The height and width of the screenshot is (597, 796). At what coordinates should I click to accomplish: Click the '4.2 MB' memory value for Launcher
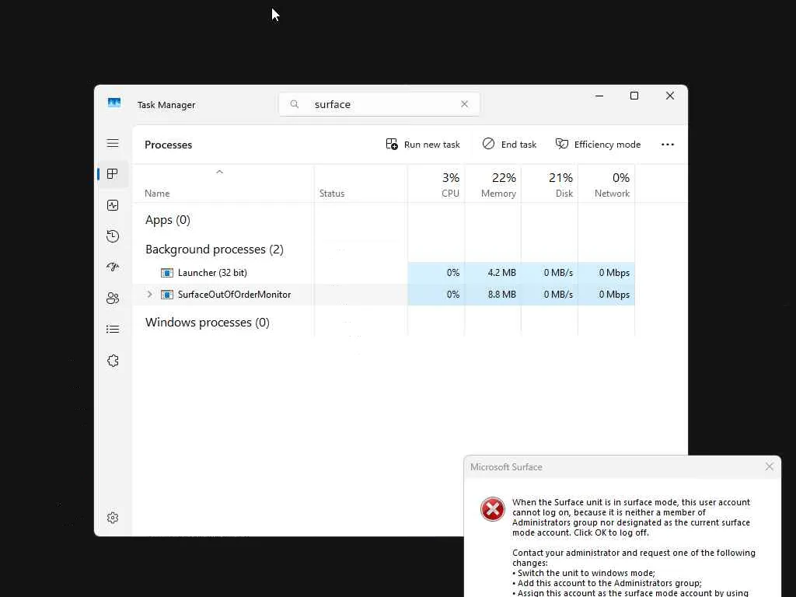click(501, 273)
